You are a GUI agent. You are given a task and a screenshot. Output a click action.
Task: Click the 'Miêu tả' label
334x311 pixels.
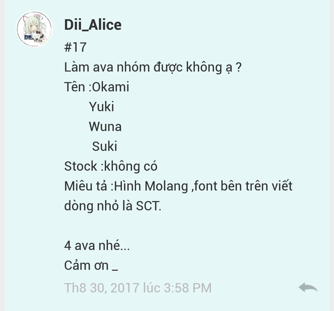click(x=86, y=186)
